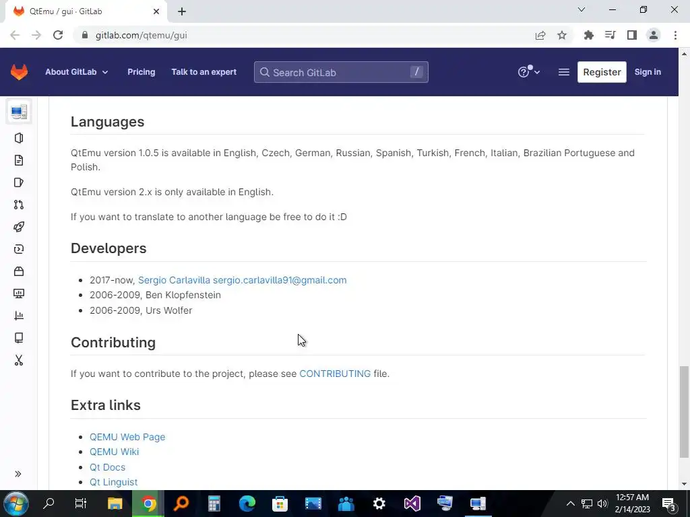The height and width of the screenshot is (517, 690).
Task: Open the CONTRIBUTING file link
Action: (x=335, y=374)
